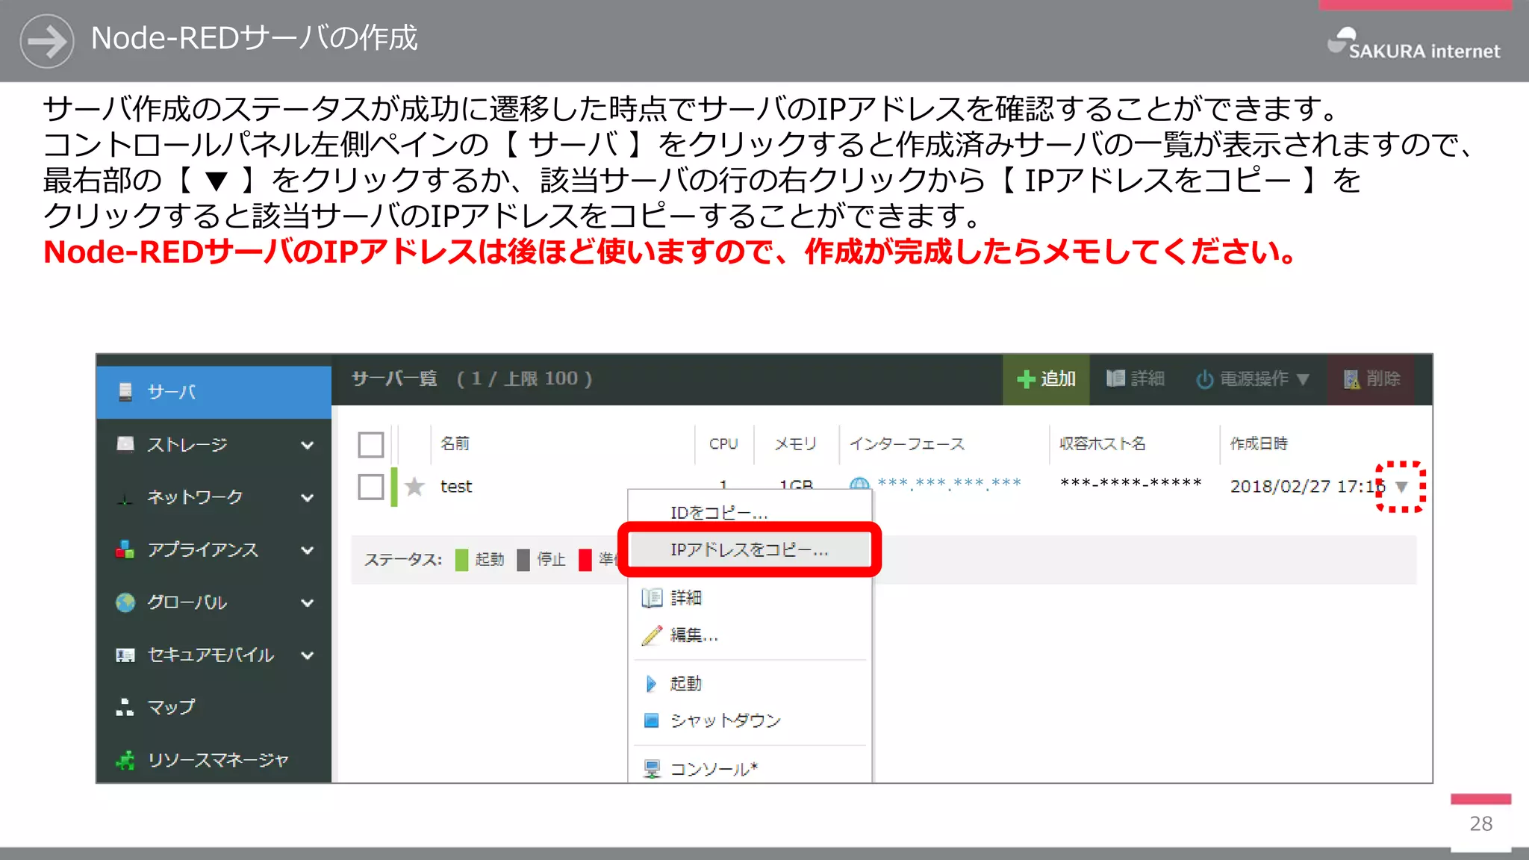Click the interface globe icon in test row
The width and height of the screenshot is (1529, 860).
(859, 484)
